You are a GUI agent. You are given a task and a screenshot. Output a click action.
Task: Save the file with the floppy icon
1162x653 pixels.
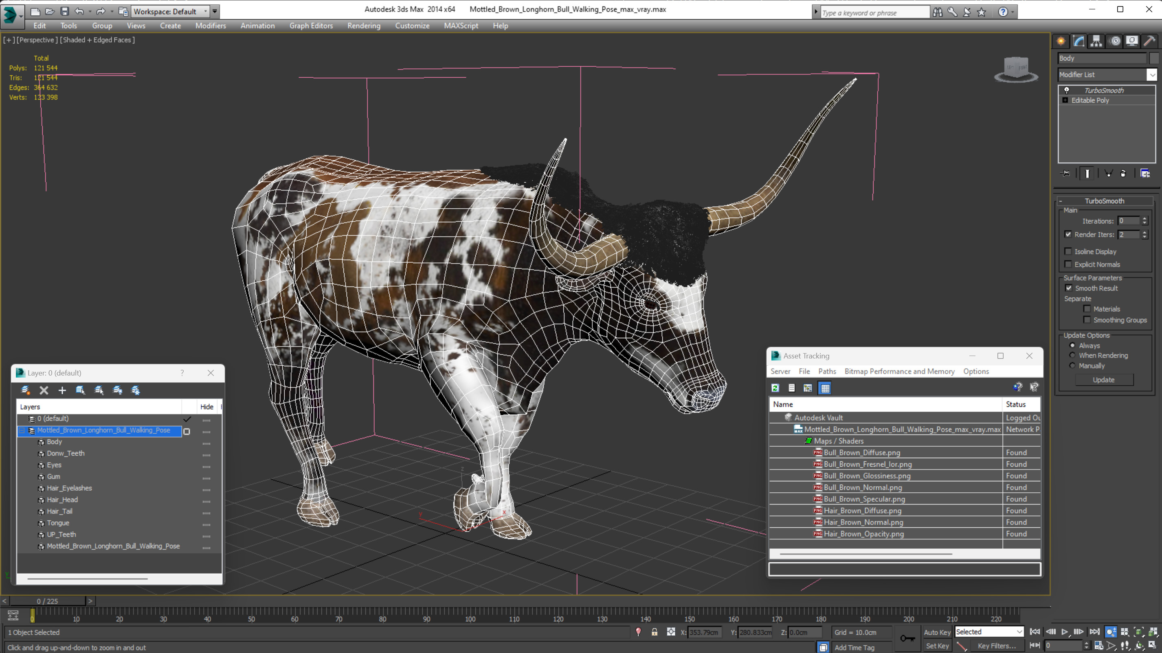64,11
